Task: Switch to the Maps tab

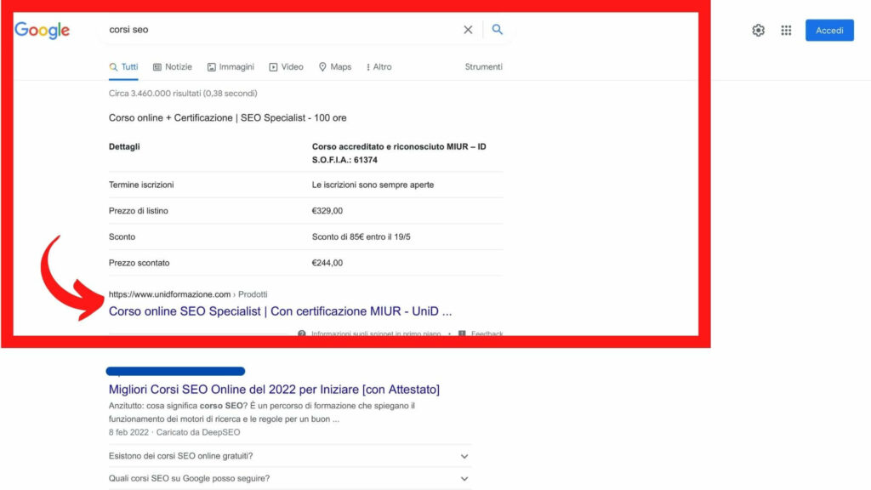Action: point(335,67)
